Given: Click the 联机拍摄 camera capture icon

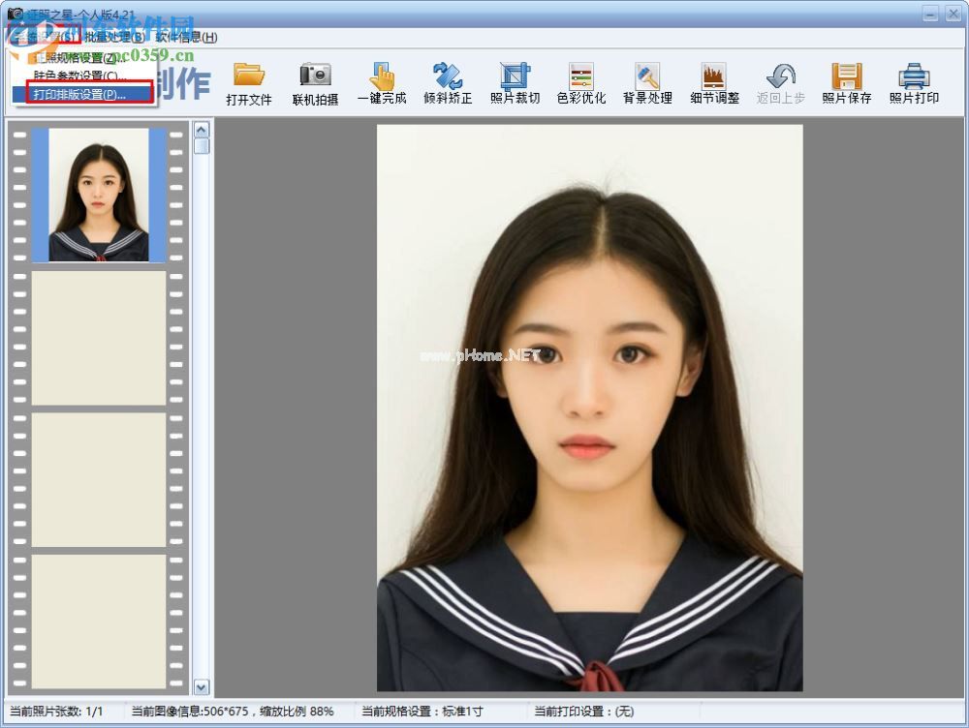Looking at the screenshot, I should click(315, 77).
